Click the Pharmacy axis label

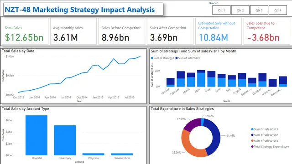(65, 158)
